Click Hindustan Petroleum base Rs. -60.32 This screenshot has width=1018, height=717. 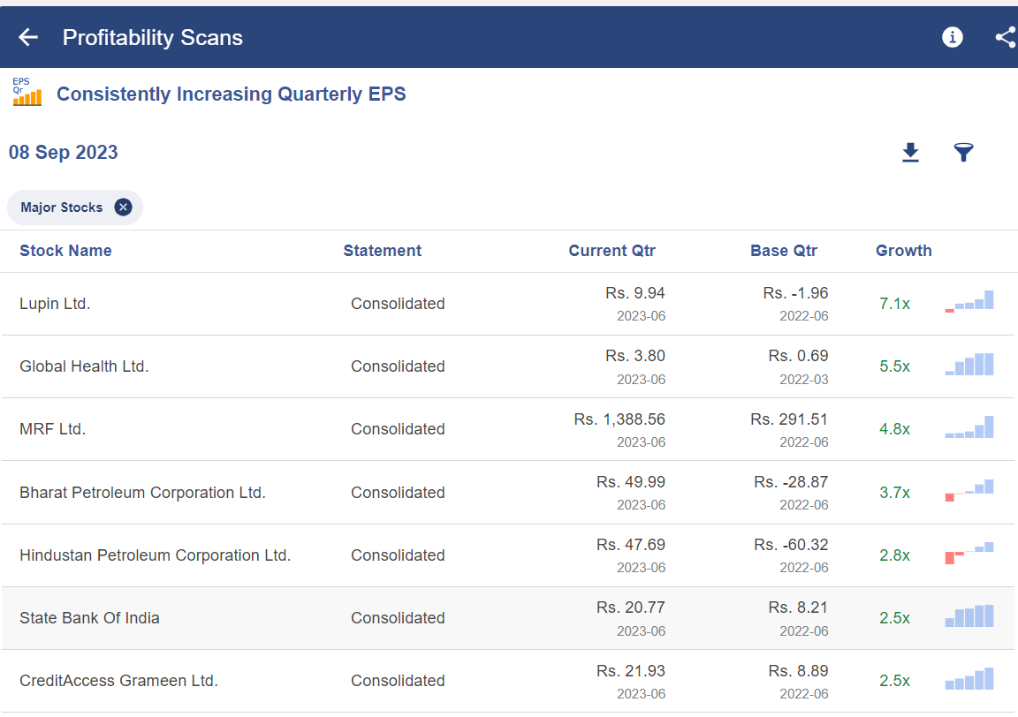(791, 545)
